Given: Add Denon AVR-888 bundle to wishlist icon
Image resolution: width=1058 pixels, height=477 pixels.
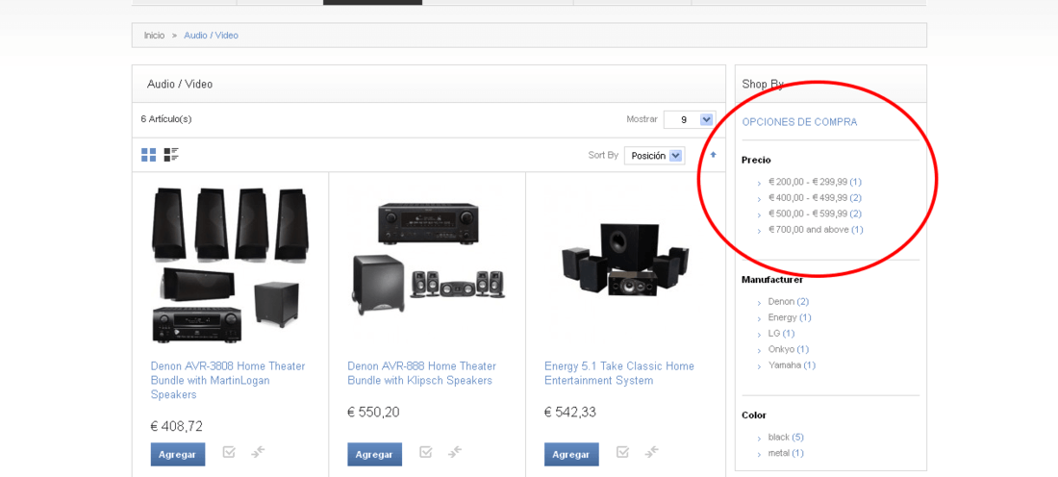Looking at the screenshot, I should pos(426,452).
